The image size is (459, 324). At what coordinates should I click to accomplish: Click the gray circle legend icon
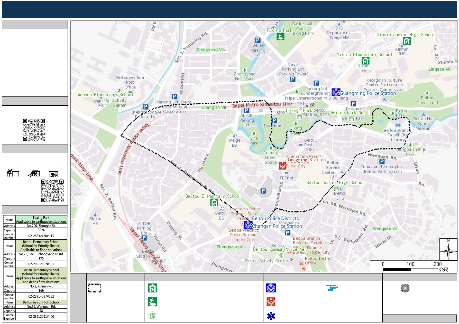[x=405, y=288]
